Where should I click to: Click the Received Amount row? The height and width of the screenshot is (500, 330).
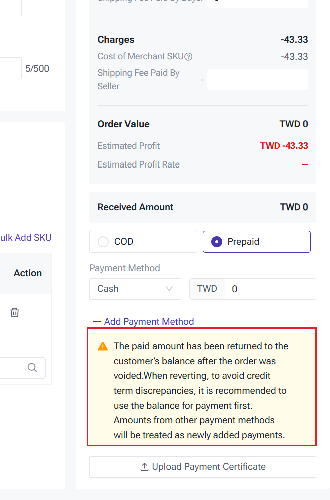[x=202, y=207]
